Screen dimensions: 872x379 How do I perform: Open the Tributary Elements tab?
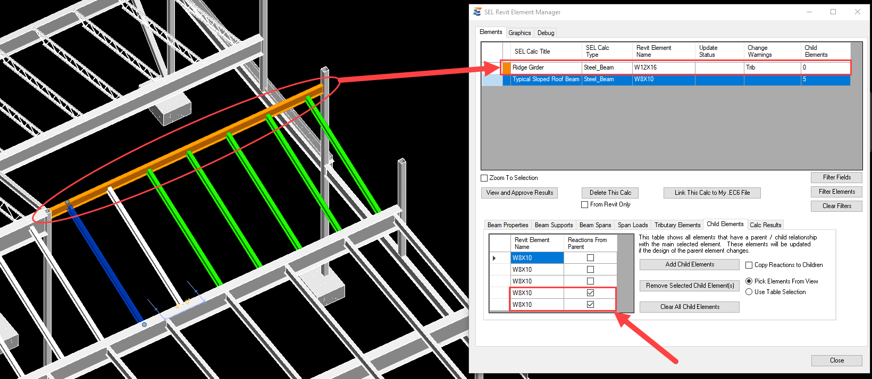click(677, 225)
